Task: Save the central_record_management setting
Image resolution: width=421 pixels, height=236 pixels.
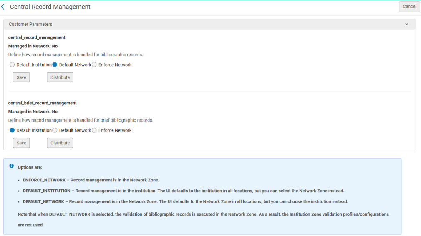Action: [21, 77]
